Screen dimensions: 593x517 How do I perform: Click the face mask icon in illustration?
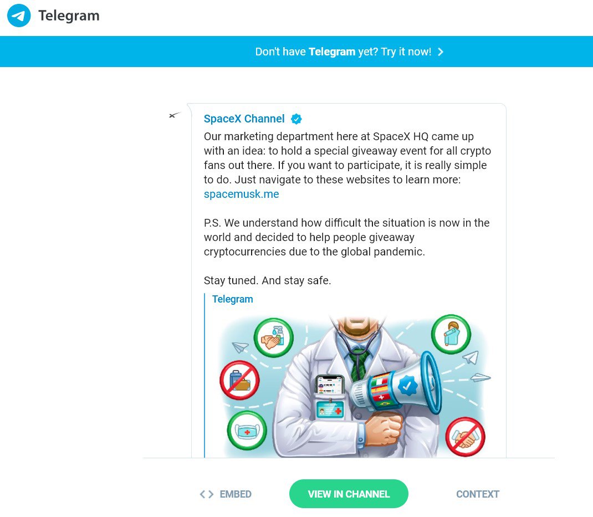247,431
